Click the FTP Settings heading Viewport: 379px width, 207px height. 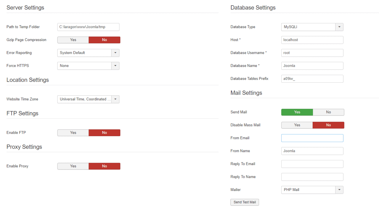click(23, 113)
